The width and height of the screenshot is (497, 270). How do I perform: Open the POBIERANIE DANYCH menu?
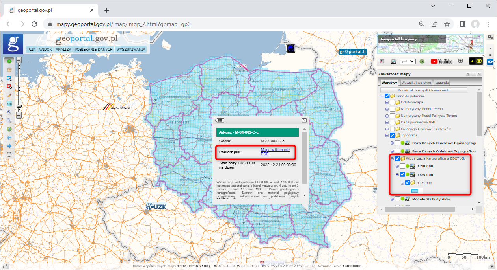click(94, 49)
